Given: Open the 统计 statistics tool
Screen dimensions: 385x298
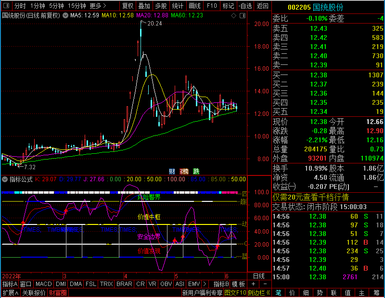Looking at the screenshot, I should 178,6.
